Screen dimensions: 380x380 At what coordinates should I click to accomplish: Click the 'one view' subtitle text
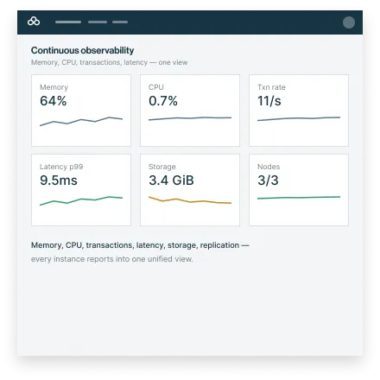[110, 62]
